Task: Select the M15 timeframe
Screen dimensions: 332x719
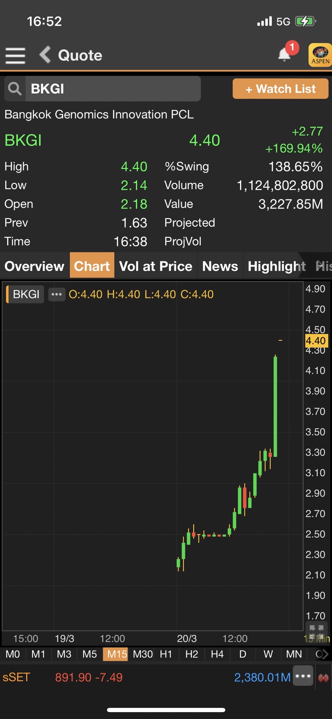Action: pyautogui.click(x=116, y=654)
